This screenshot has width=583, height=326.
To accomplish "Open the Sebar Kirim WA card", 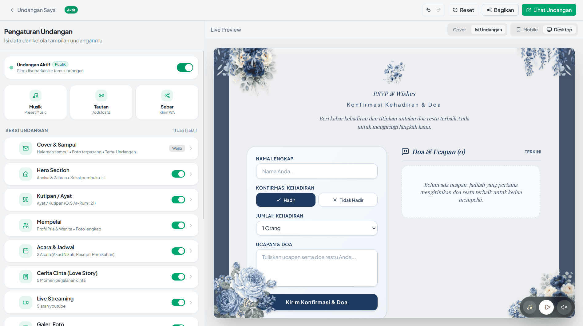I will (x=167, y=102).
